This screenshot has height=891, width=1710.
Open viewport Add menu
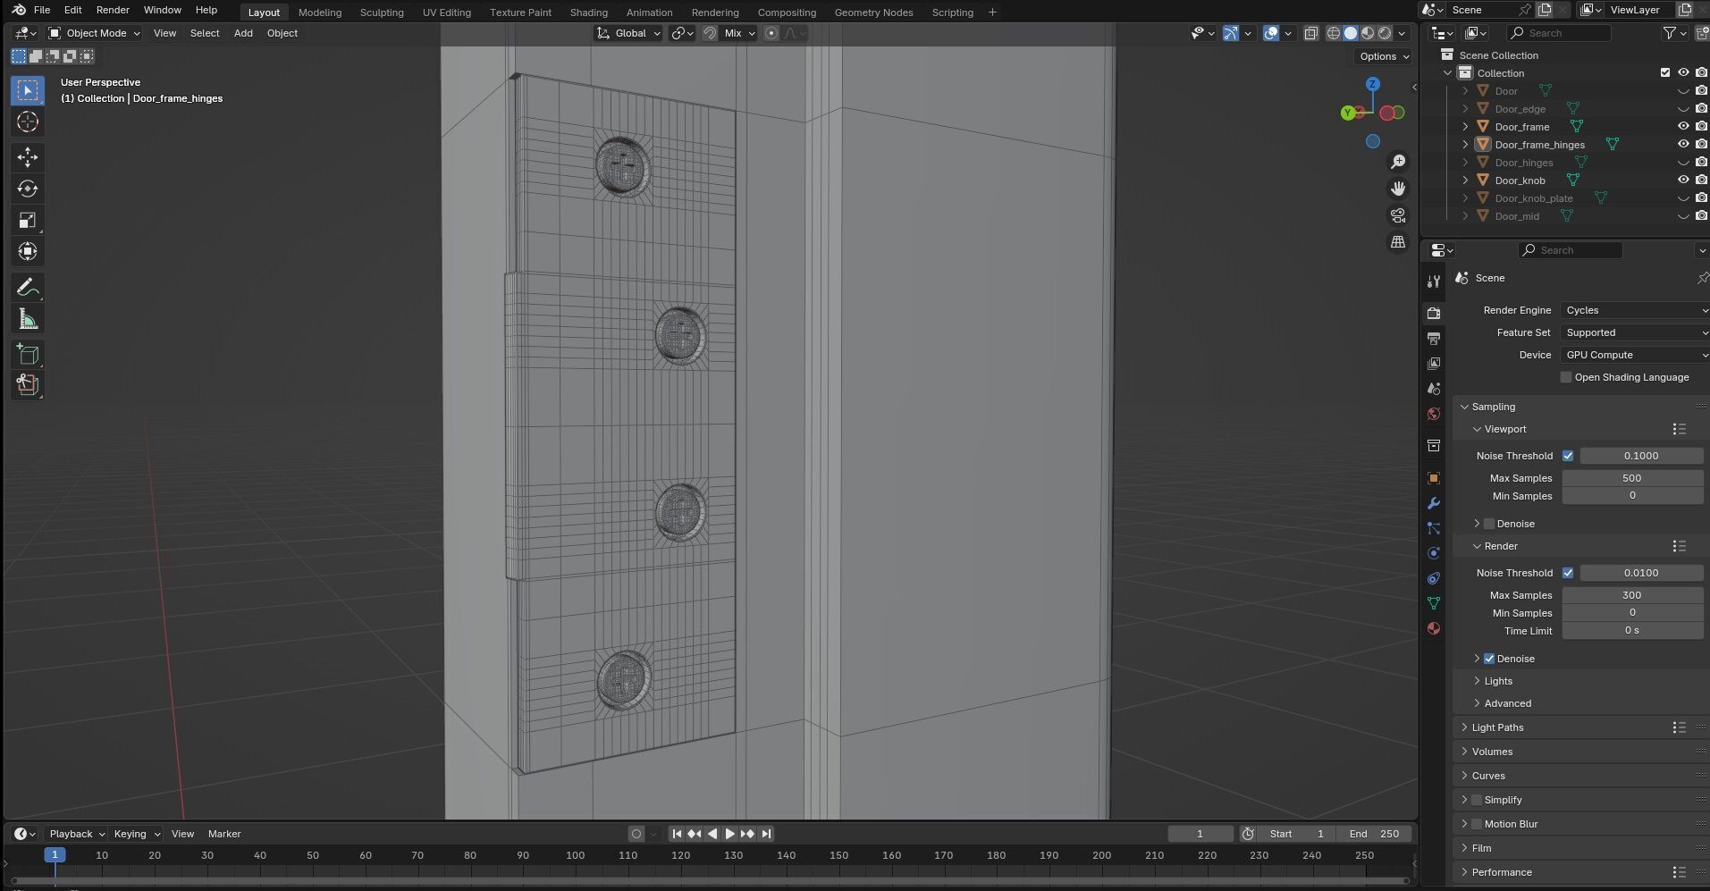tap(243, 33)
